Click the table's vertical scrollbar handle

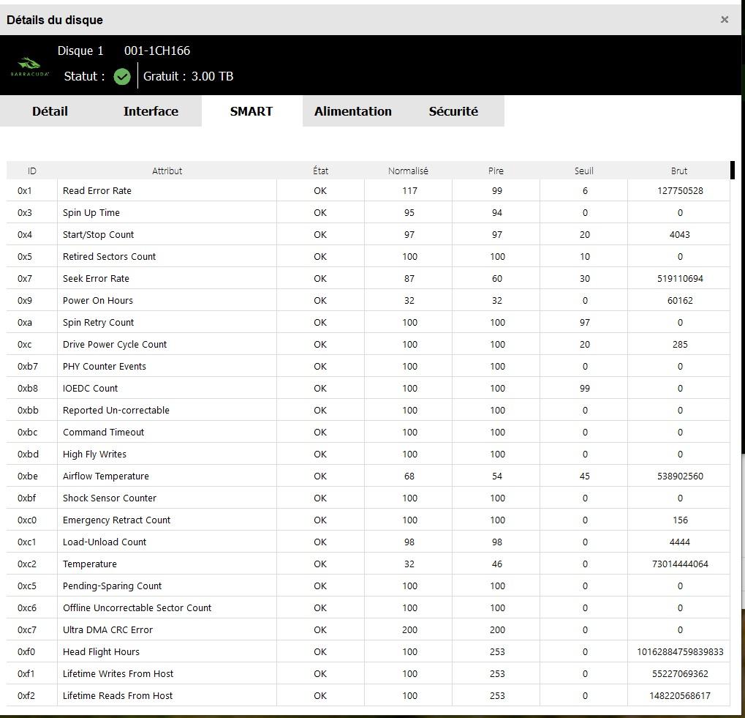(x=732, y=170)
